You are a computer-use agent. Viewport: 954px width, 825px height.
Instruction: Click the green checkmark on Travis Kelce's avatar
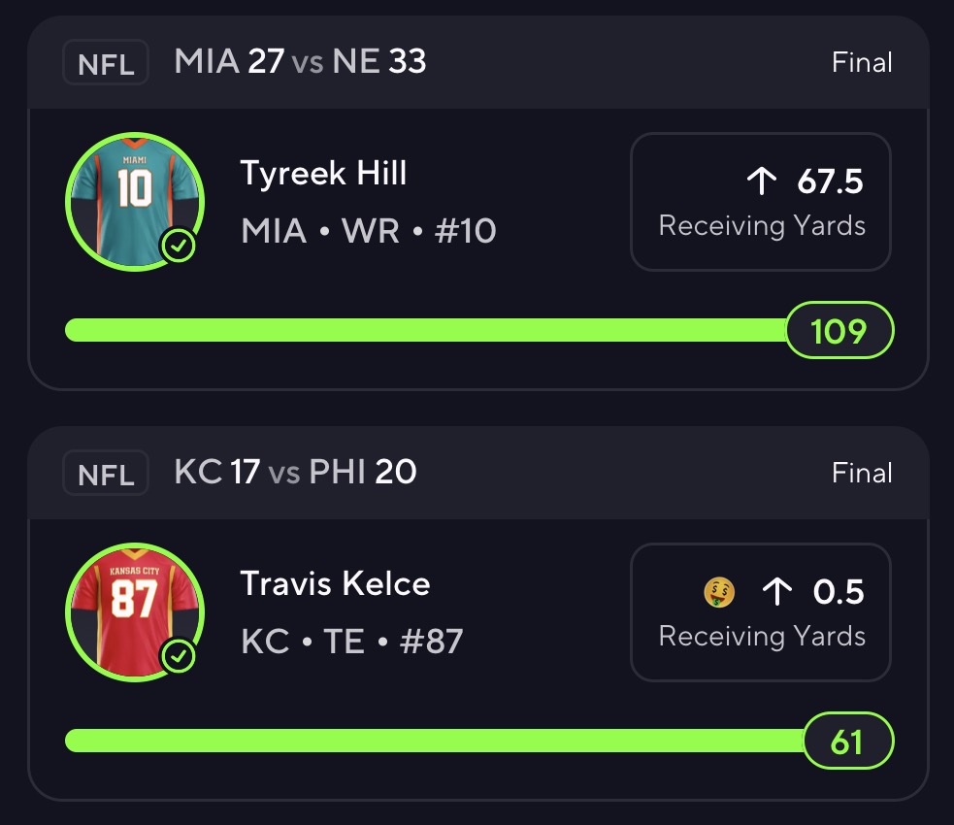point(179,657)
